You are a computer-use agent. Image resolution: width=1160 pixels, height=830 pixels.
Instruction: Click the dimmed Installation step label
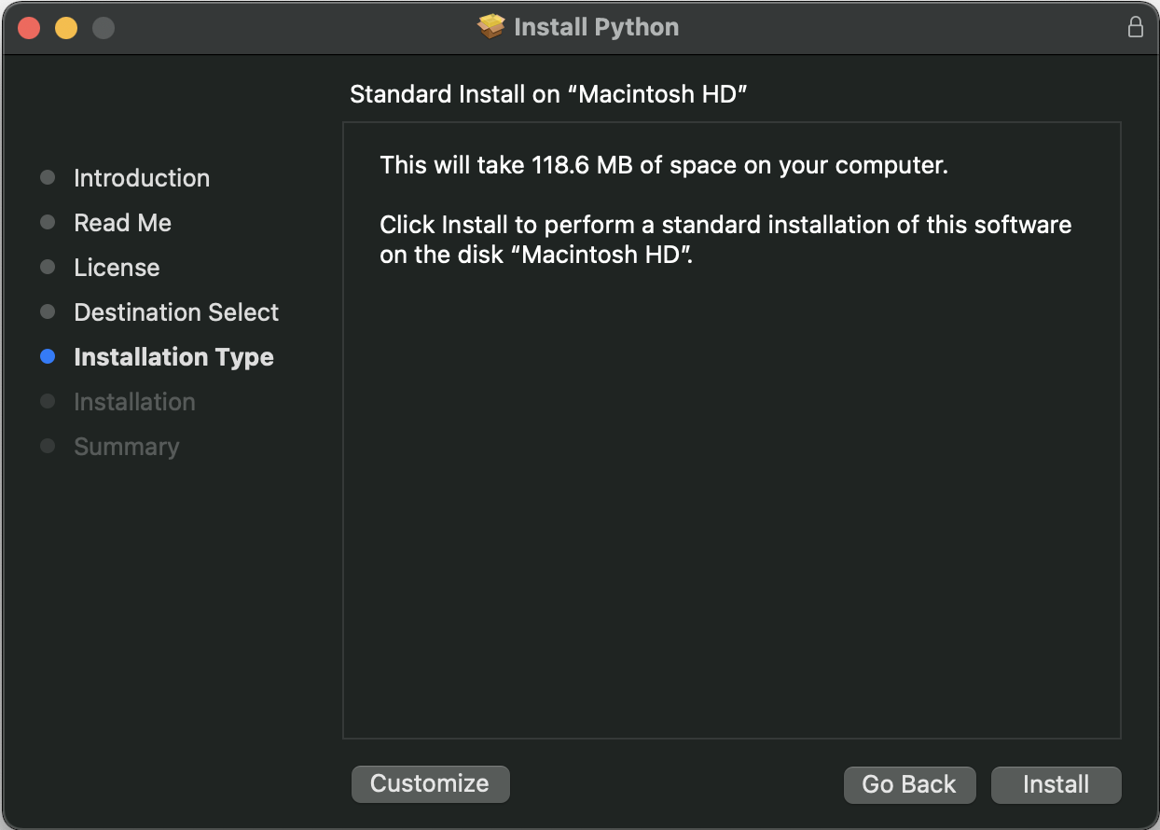[134, 402]
